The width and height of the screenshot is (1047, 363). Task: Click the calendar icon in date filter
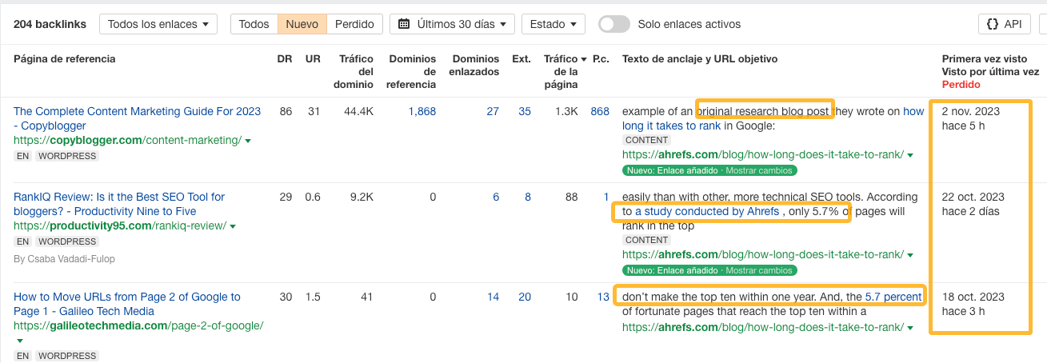click(x=405, y=24)
